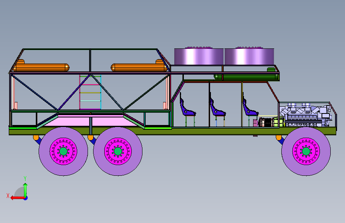Screen dimensions: 345x223
Task: Click the green Y axis arrow of the triad
Action: 25,190
